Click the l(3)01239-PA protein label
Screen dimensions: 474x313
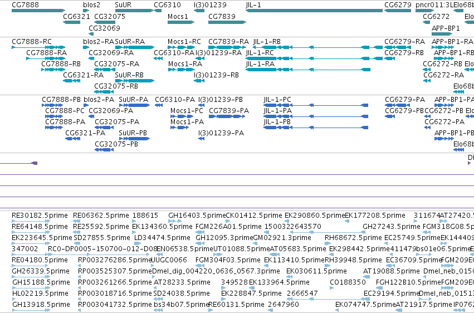221,133
